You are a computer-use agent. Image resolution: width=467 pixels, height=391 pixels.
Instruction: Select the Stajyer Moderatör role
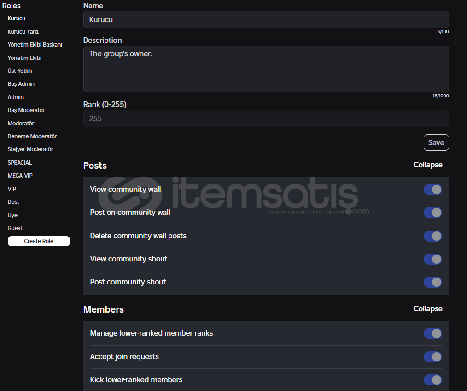pos(30,149)
